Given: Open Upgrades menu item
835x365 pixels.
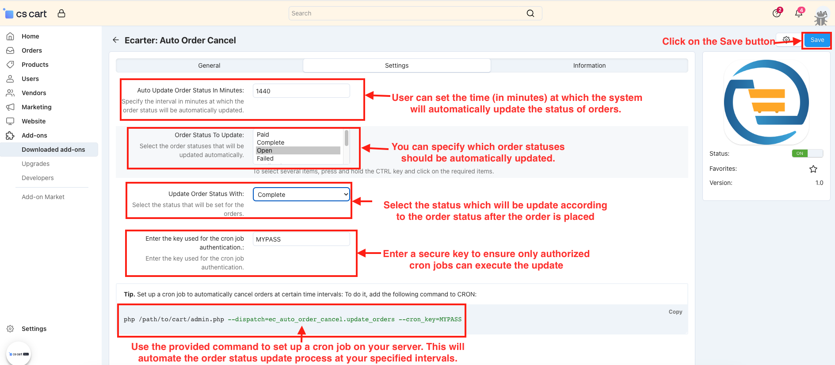Looking at the screenshot, I should click(x=35, y=164).
